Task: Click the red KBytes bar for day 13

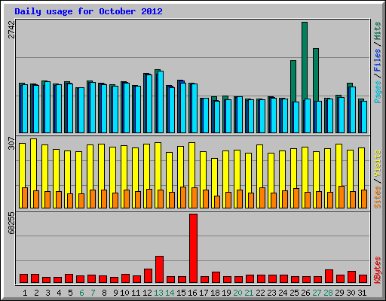Action: click(x=159, y=269)
